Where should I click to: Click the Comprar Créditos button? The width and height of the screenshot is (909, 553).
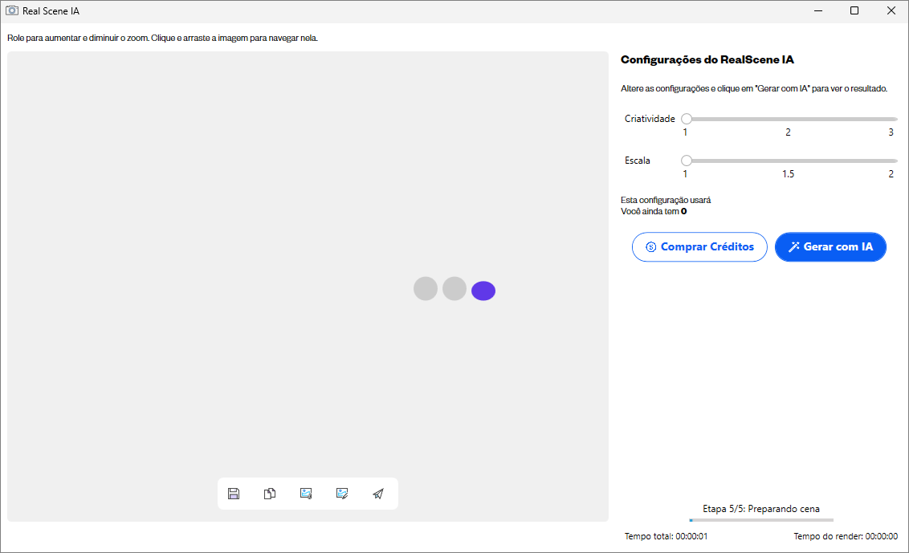coord(699,247)
